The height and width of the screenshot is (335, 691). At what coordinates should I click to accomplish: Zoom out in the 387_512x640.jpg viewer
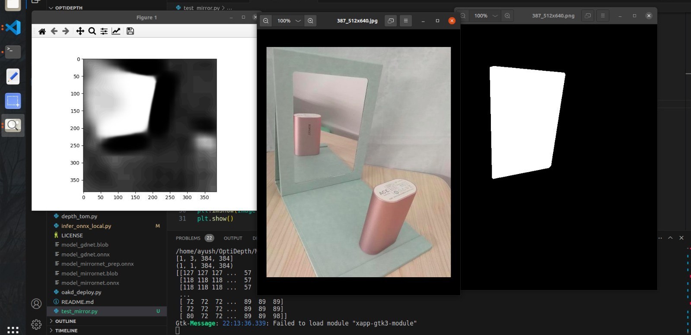coord(266,21)
